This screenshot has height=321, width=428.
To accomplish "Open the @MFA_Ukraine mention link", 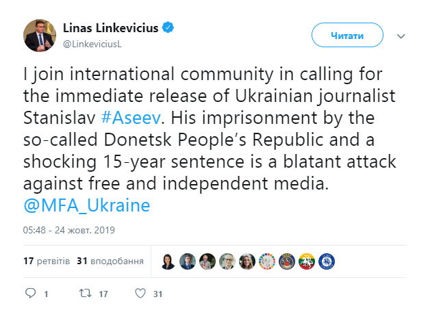I will point(88,205).
